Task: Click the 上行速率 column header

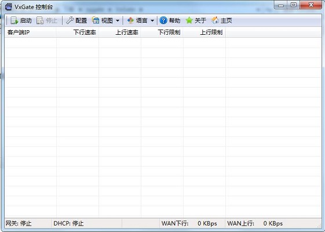Action: coord(119,32)
